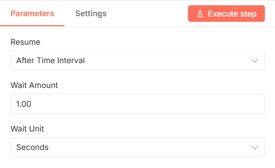
Task: Select the Parameters tab
Action: coord(32,14)
